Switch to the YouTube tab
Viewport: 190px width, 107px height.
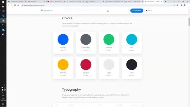56,2
